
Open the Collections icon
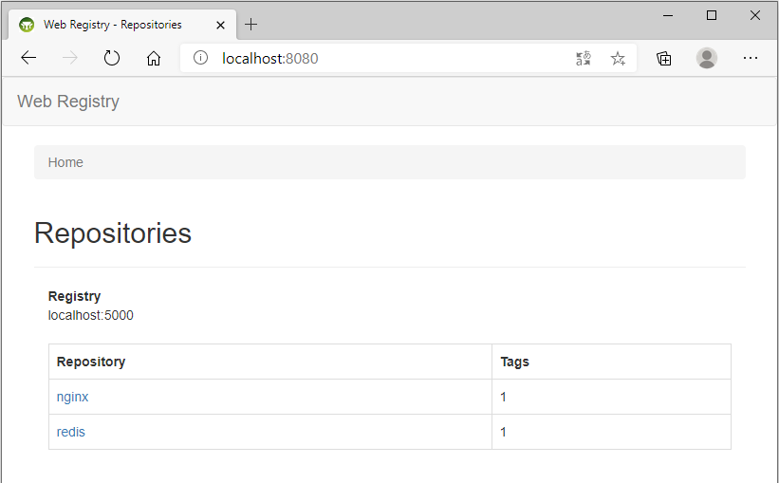click(664, 59)
